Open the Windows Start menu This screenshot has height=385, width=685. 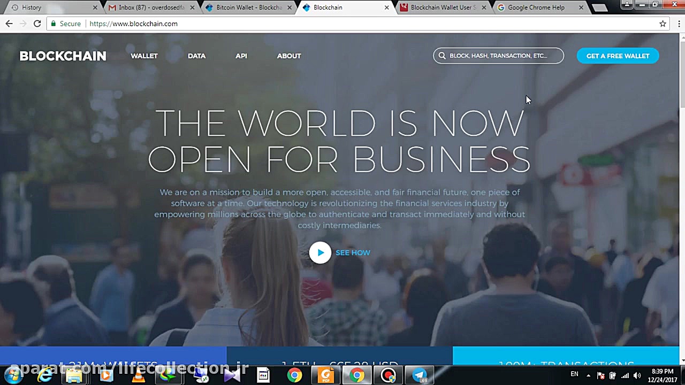coord(14,376)
